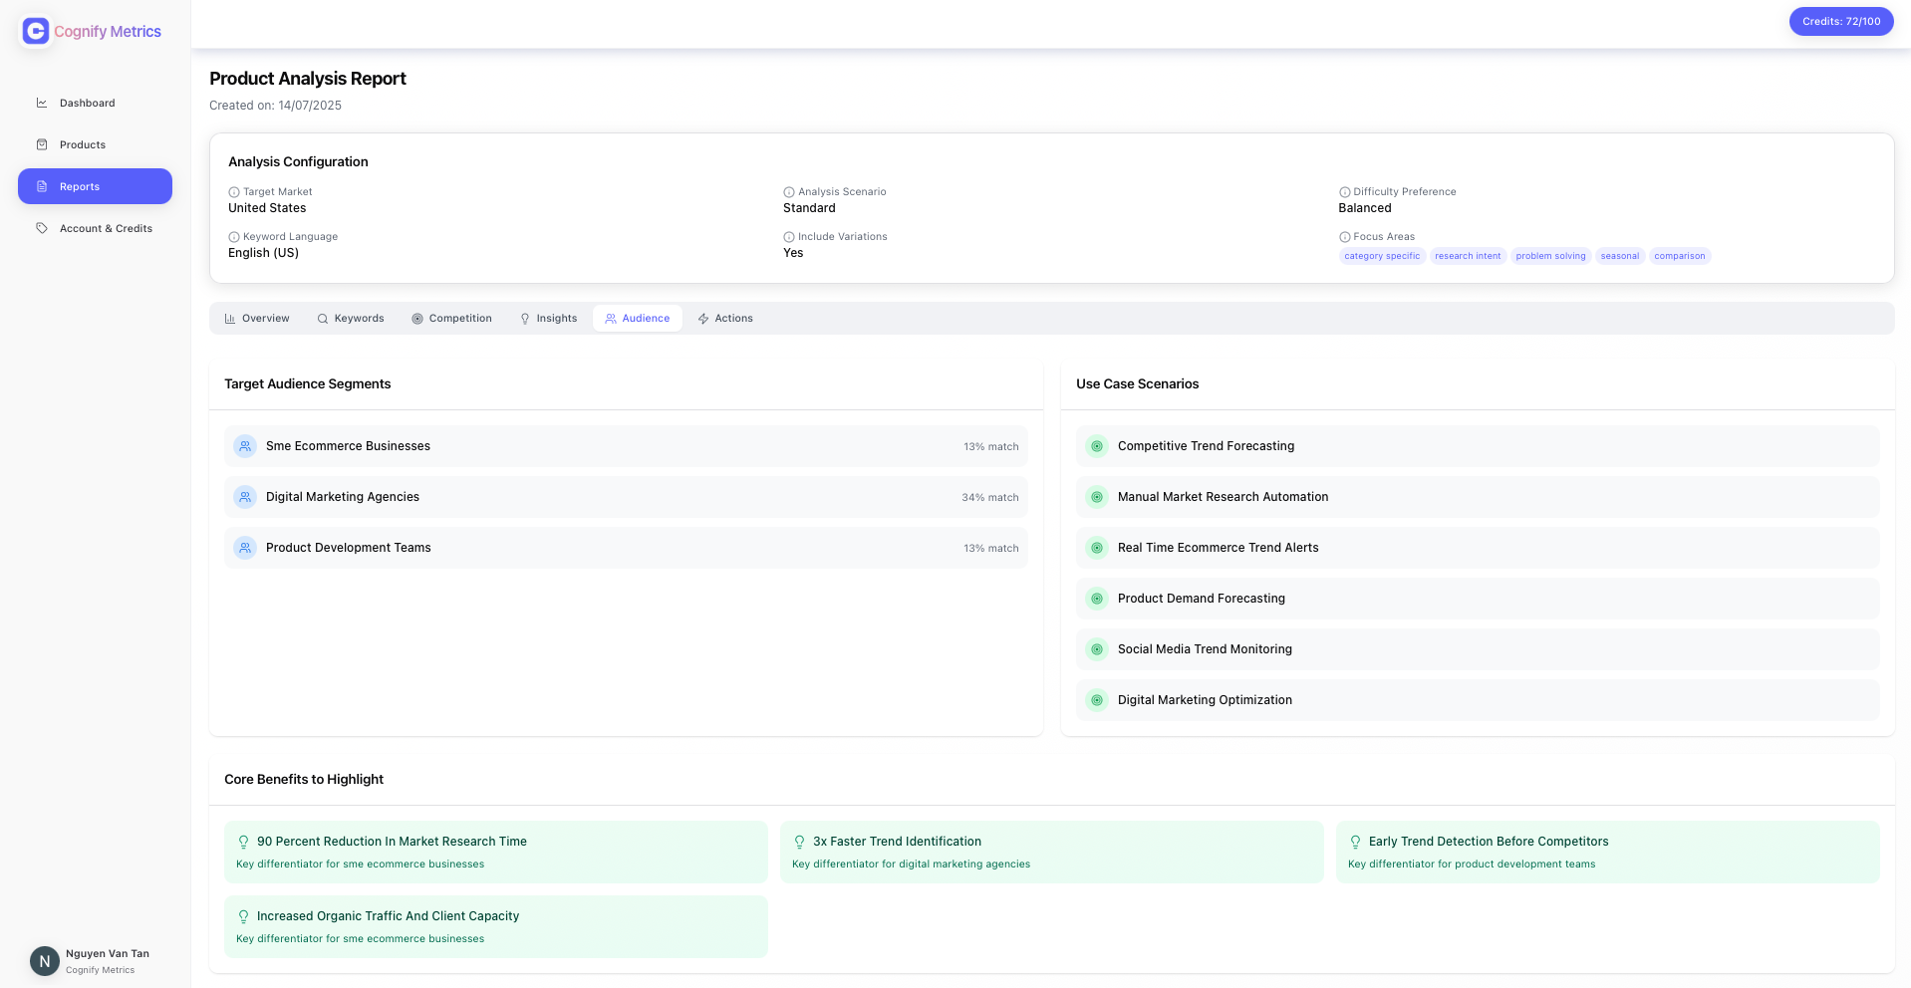Screen dimensions: 1911x988
Task: Click the info icon next to Difficulty Preference
Action: pyautogui.click(x=1343, y=191)
